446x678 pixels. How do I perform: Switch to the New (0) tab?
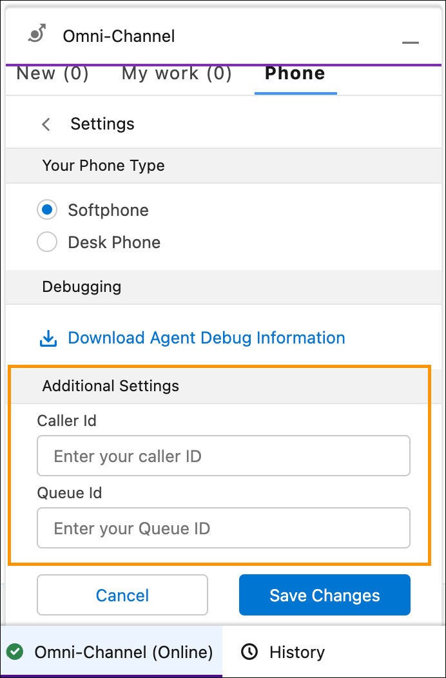click(52, 73)
